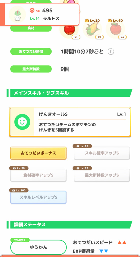
Task: Select the おてつだいボーナス sub skill
Action: pyautogui.click(x=38, y=153)
